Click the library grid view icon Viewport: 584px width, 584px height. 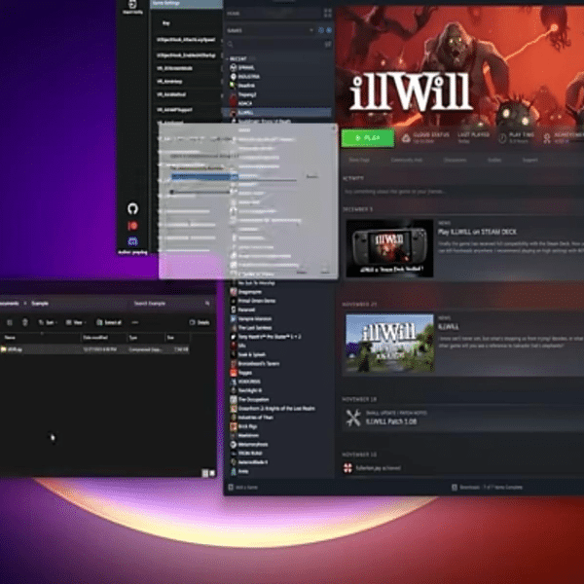click(328, 13)
